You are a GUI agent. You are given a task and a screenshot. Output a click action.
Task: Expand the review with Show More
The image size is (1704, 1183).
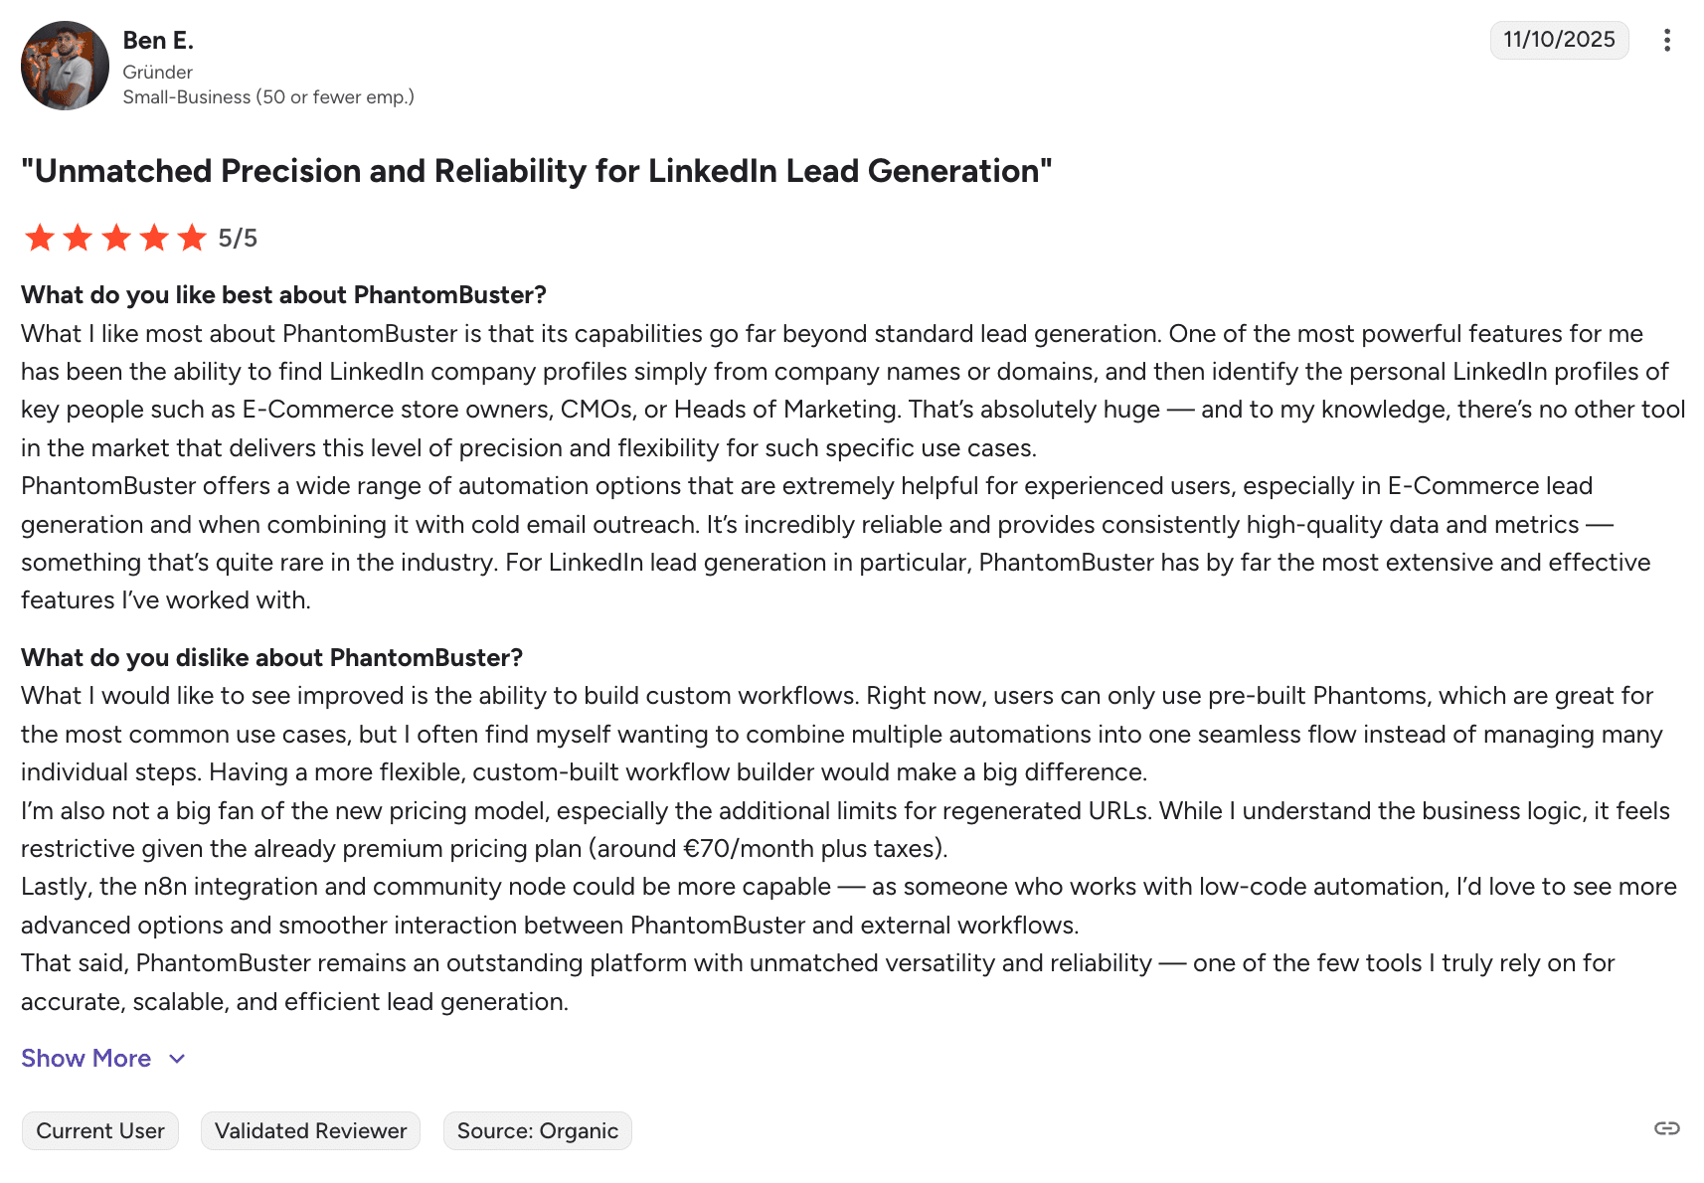[x=86, y=1059]
